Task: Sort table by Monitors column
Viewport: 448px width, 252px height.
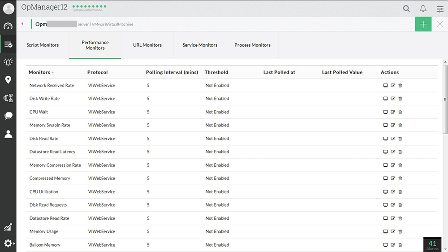Action: point(39,72)
